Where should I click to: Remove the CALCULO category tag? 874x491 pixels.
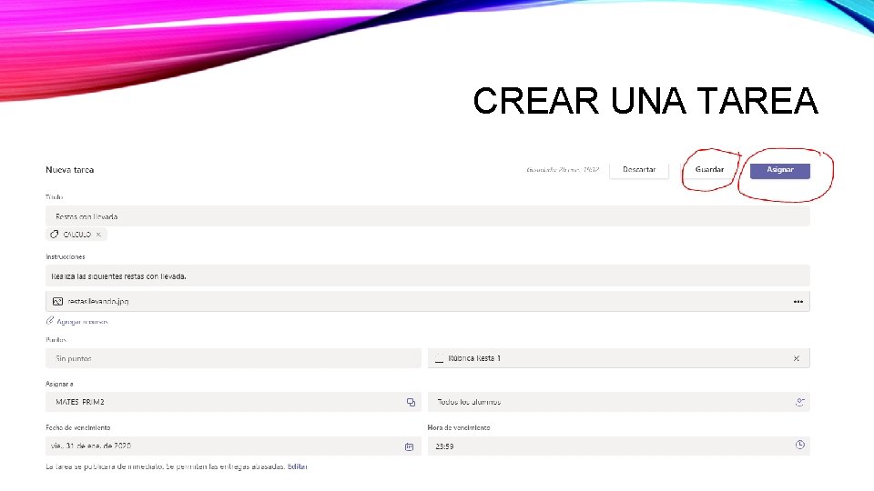point(98,235)
